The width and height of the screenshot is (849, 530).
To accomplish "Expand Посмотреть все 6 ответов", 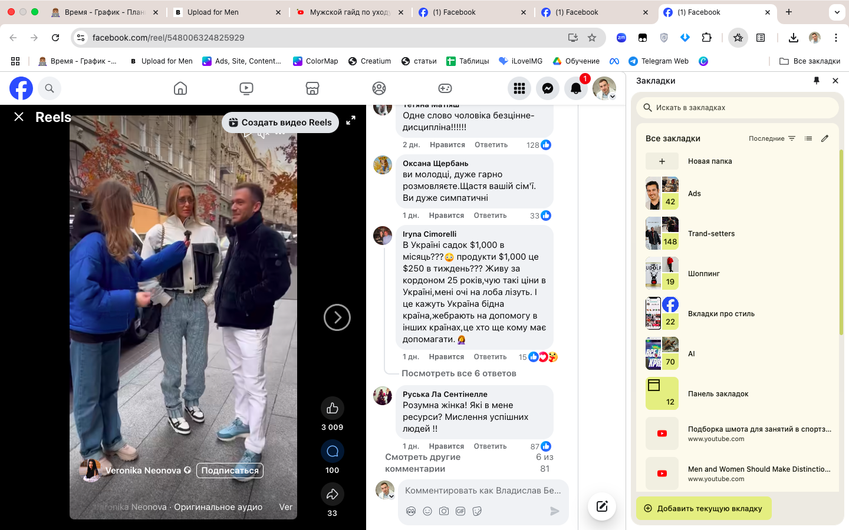I will click(x=459, y=373).
